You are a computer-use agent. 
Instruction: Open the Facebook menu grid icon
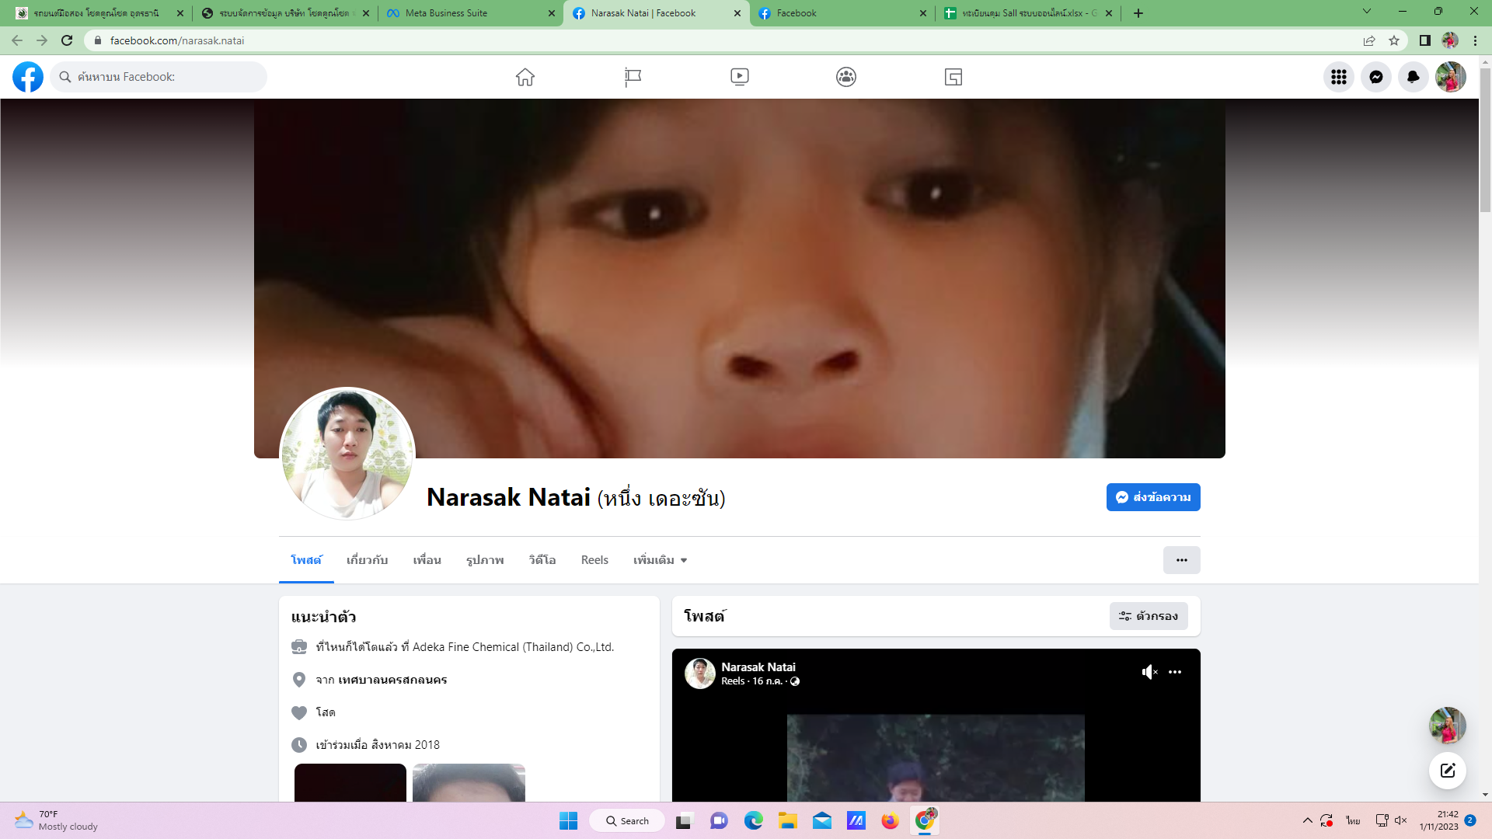(x=1338, y=77)
